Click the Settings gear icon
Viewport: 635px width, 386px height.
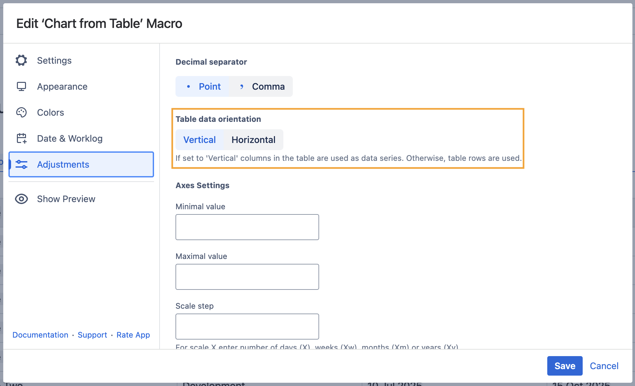pyautogui.click(x=21, y=60)
